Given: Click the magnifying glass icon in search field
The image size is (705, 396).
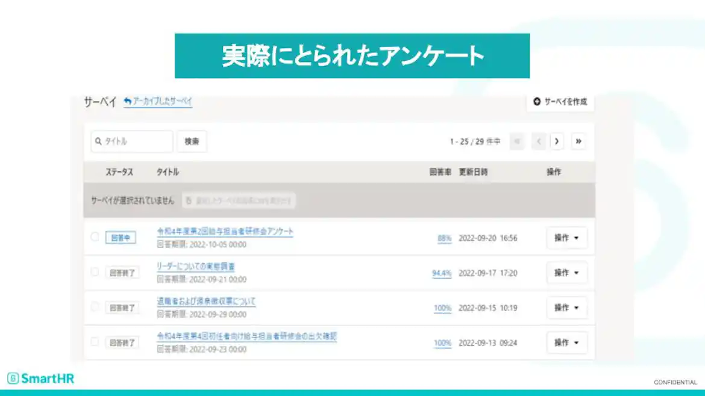Looking at the screenshot, I should pyautogui.click(x=98, y=141).
